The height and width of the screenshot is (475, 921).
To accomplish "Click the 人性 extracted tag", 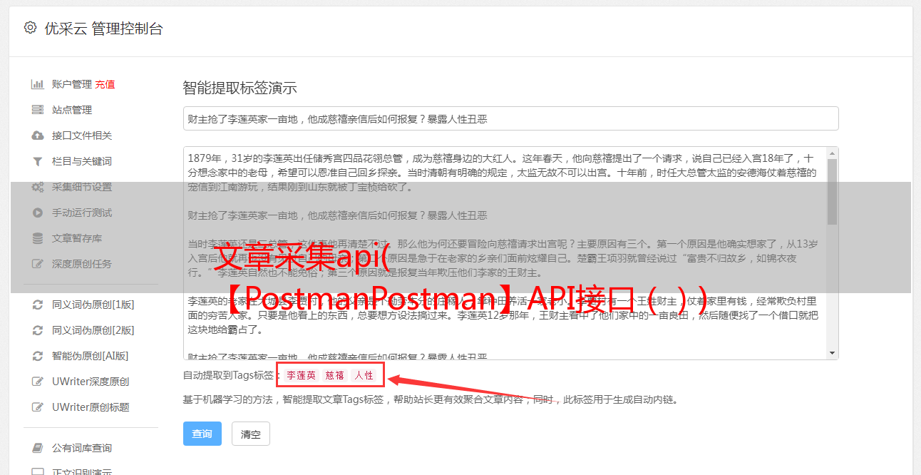I will tap(364, 375).
